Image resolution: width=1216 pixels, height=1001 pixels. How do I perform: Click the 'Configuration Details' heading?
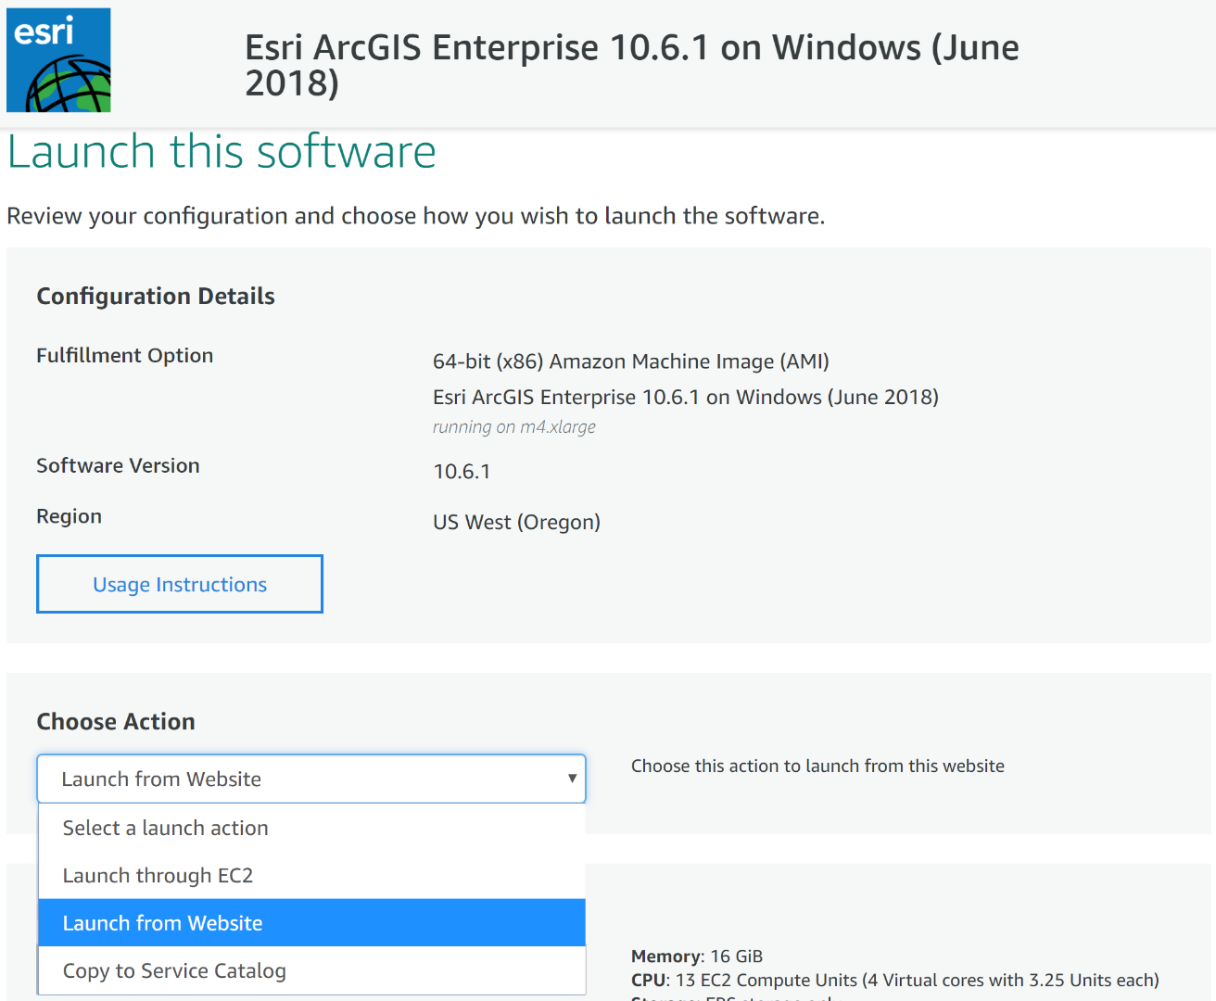pyautogui.click(x=156, y=297)
